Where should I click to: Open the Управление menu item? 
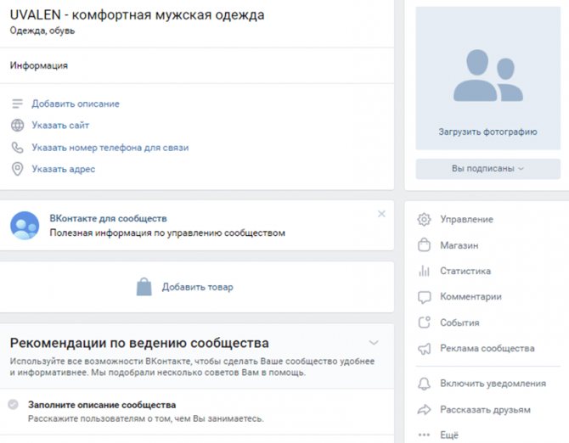pyautogui.click(x=467, y=219)
